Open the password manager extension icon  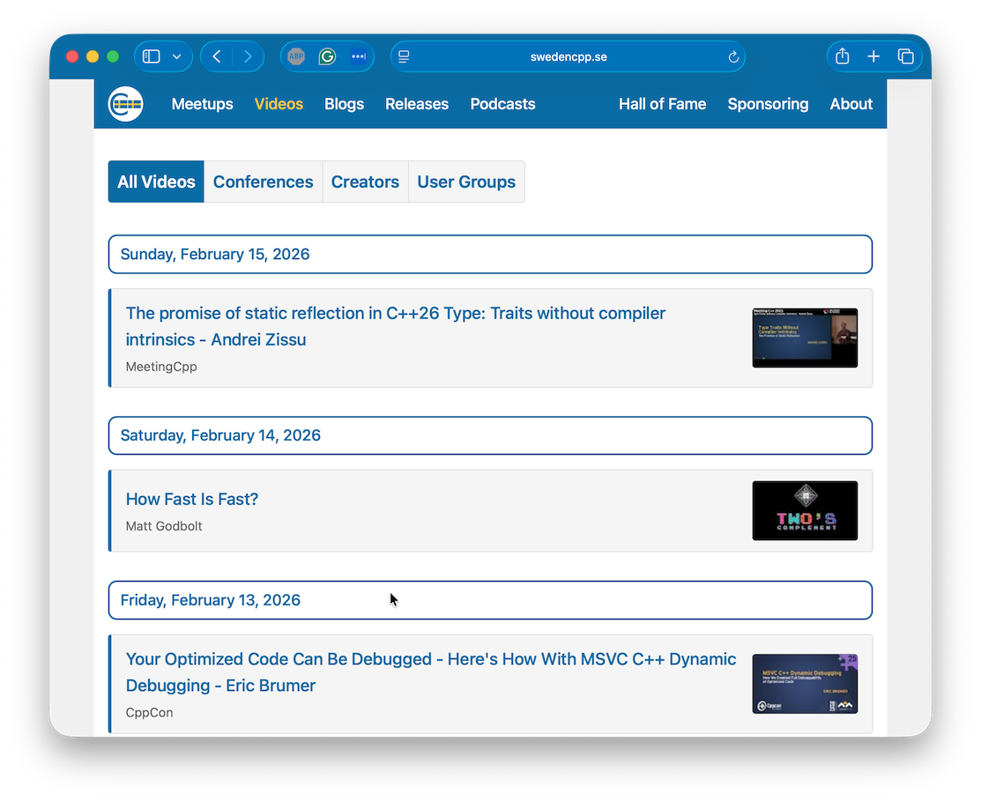pos(358,56)
